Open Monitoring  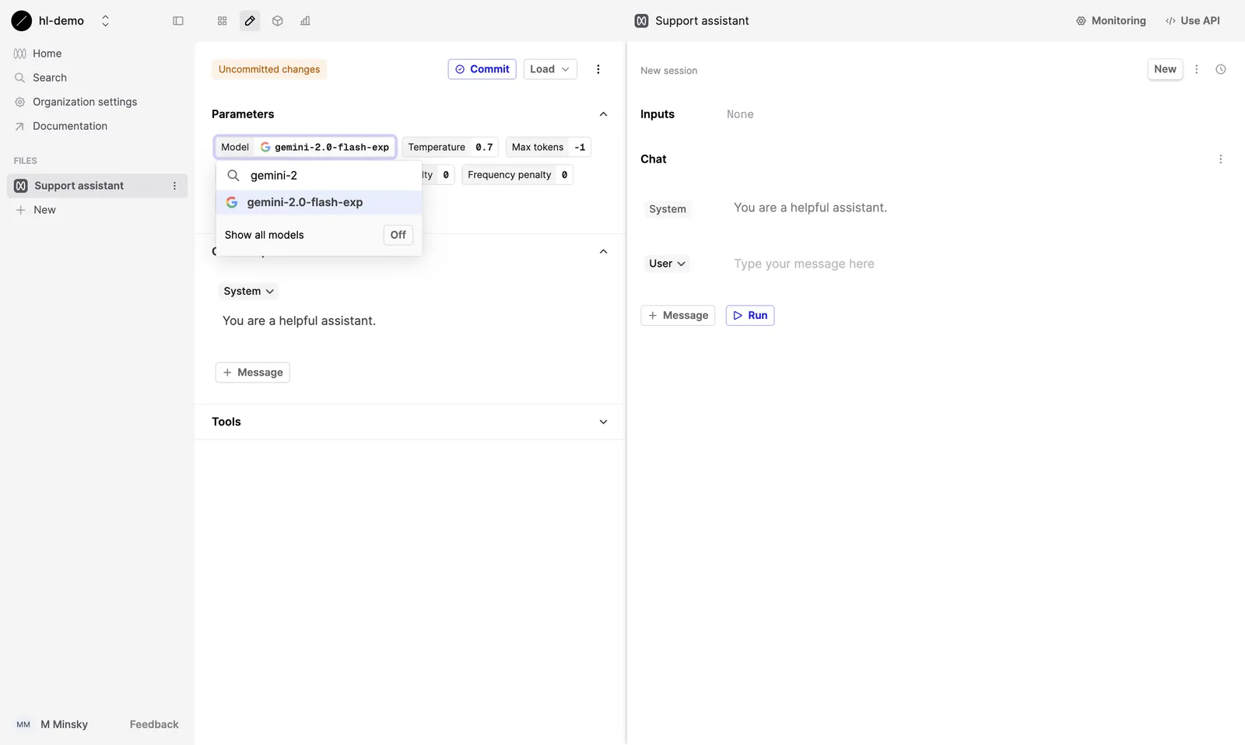[1110, 21]
